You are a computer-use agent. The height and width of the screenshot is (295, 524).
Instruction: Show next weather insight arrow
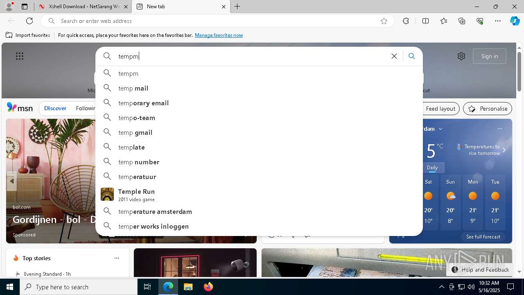(x=504, y=150)
